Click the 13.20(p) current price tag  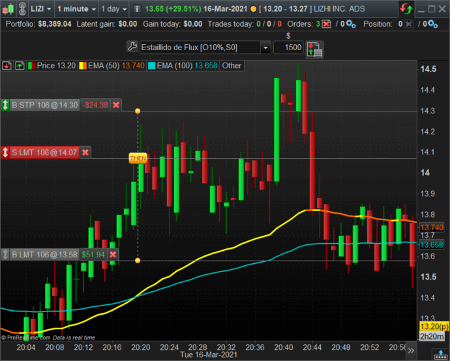(x=434, y=326)
